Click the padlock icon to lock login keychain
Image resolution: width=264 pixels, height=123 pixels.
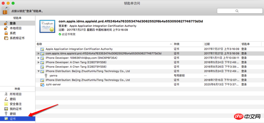tap(6, 11)
